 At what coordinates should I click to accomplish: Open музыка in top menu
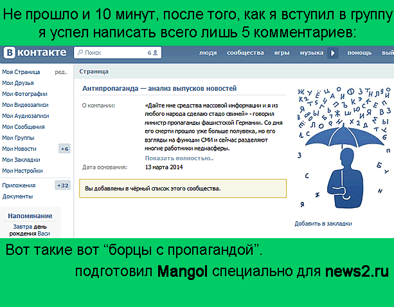click(312, 53)
